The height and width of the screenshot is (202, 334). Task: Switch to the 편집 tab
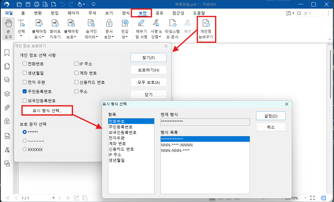(55, 13)
